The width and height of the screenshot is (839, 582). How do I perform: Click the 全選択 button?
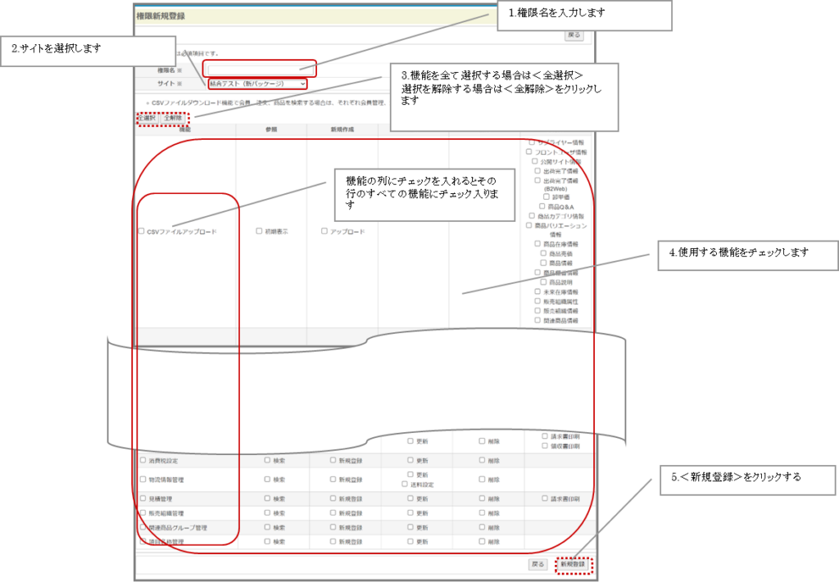tap(147, 118)
